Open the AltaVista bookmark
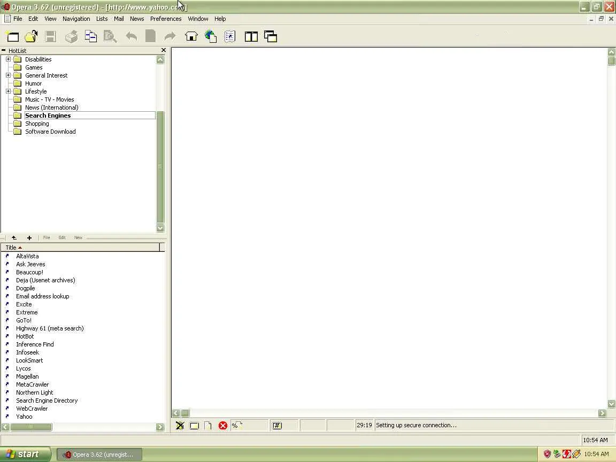The width and height of the screenshot is (616, 462). point(27,256)
